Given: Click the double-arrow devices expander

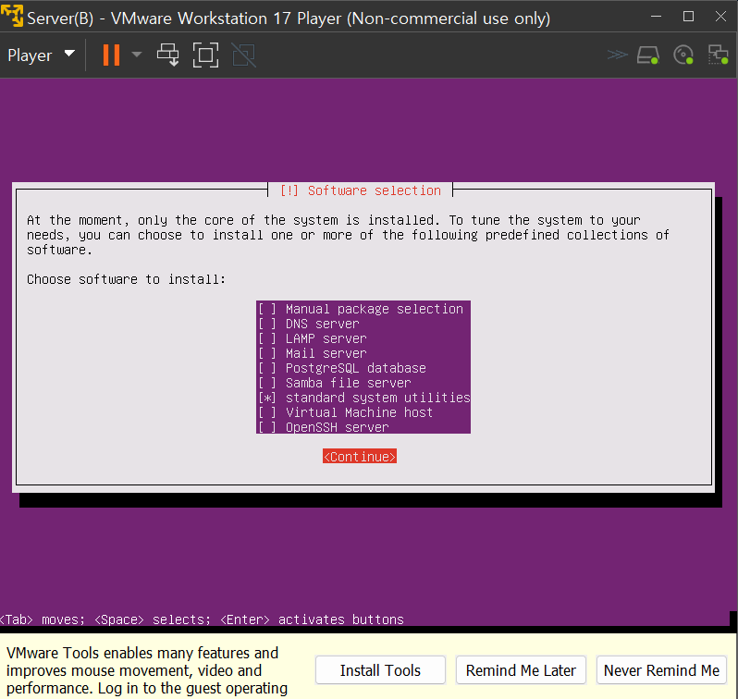Looking at the screenshot, I should (617, 55).
